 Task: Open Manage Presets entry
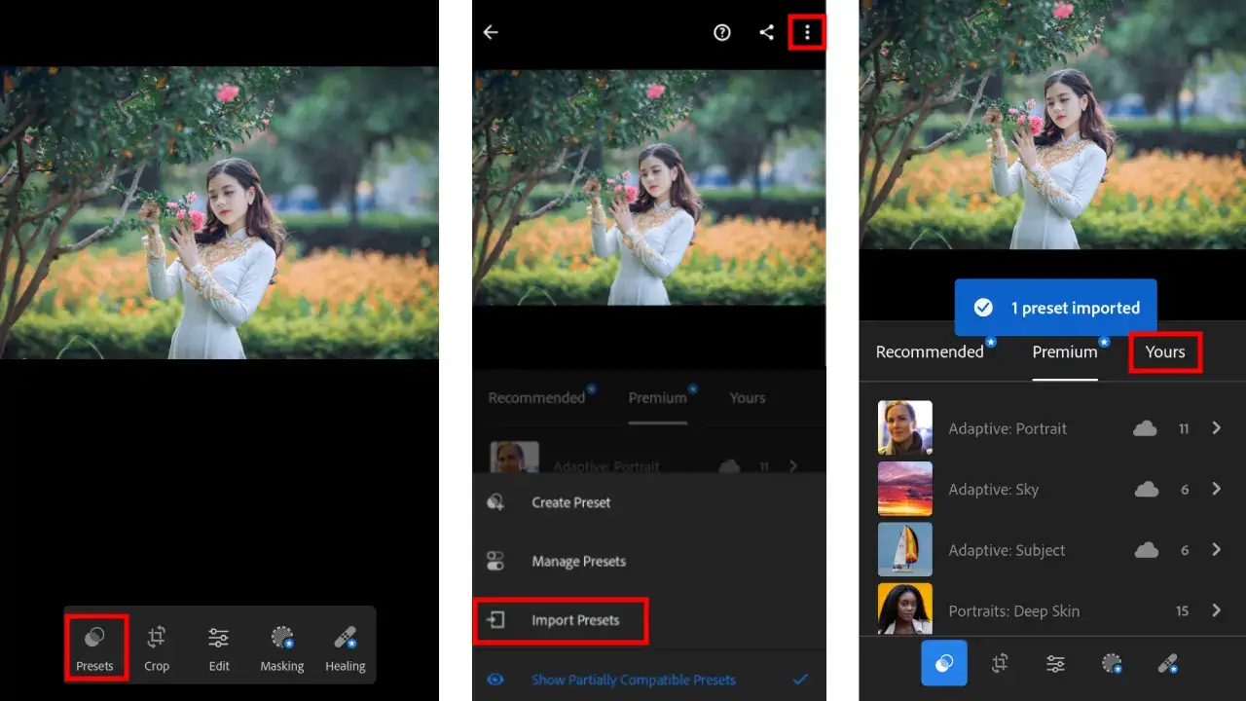coord(578,561)
